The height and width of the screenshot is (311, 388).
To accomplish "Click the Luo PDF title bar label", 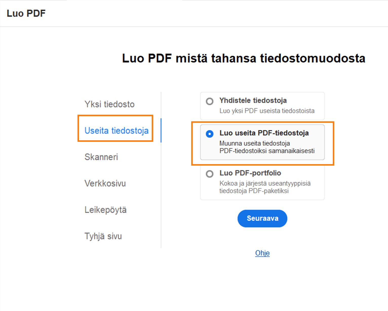I will tap(26, 13).
